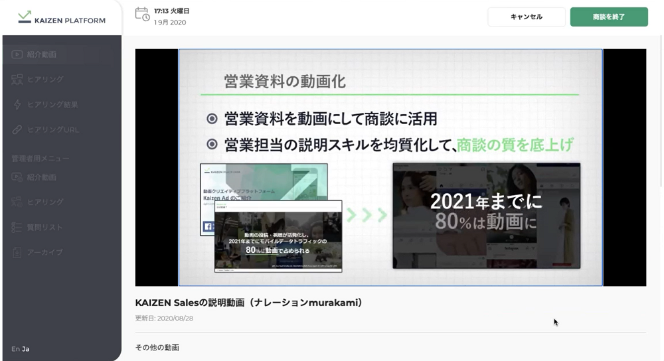Click the video title KAIZEN Salesの説明動画

pyautogui.click(x=248, y=303)
